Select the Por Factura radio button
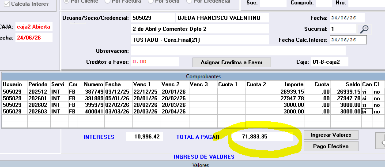This screenshot has width=385, height=167. [x=107, y=1]
